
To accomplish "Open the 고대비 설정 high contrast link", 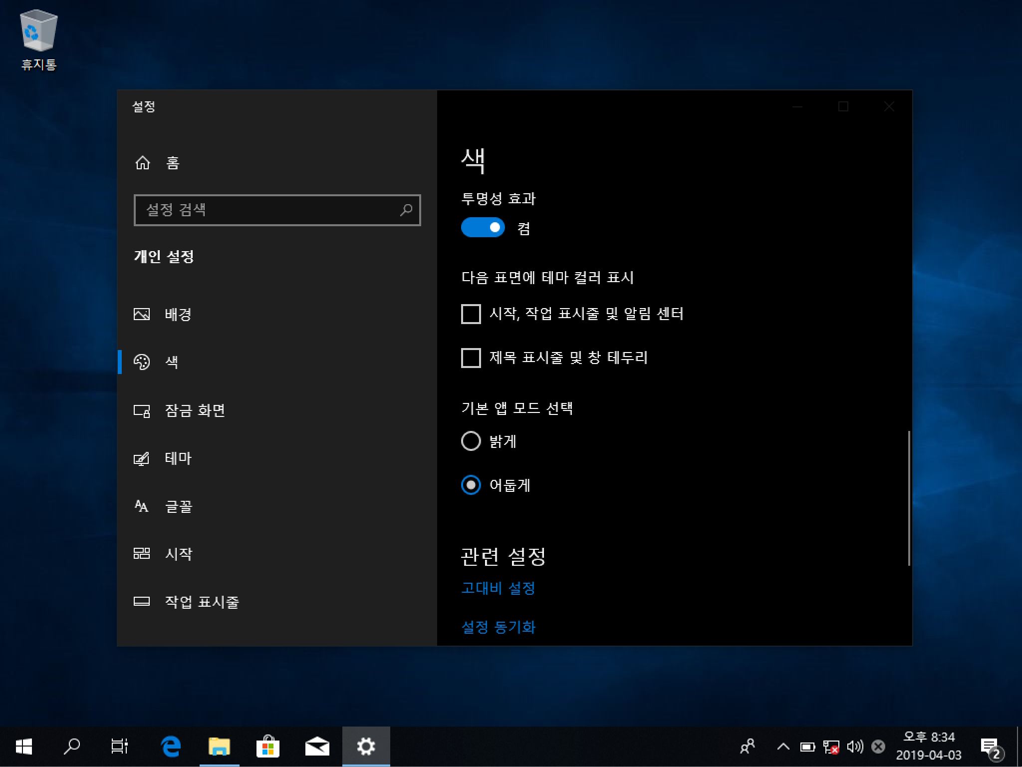I will pos(498,588).
